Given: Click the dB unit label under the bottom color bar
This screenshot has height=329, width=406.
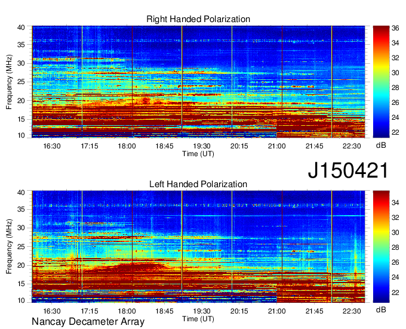Looking at the screenshot, I should 381,309.
